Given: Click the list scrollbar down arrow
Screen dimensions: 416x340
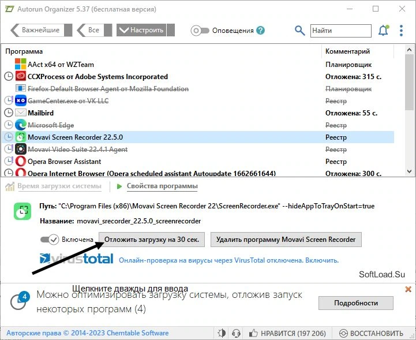Looking at the screenshot, I should tap(409, 171).
